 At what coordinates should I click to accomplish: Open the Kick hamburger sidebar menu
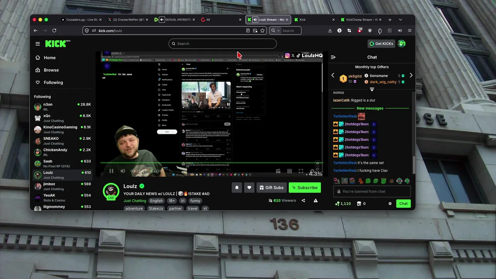pos(38,44)
